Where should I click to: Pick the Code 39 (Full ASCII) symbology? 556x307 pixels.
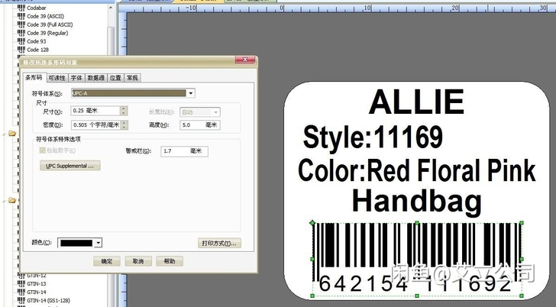click(50, 24)
